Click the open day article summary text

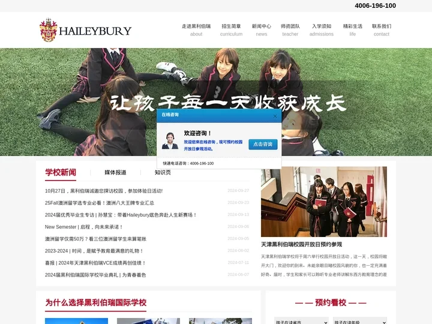point(324,266)
